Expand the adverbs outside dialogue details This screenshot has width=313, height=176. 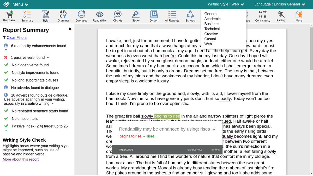(x=53, y=103)
